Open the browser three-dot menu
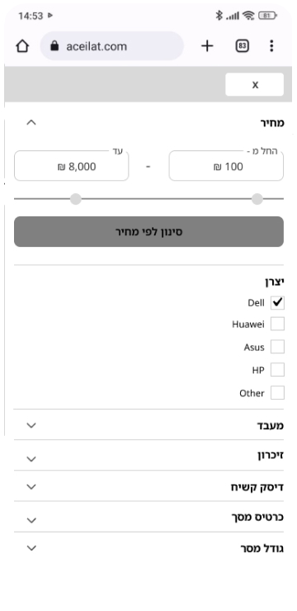This screenshot has height=611, width=297. (271, 46)
